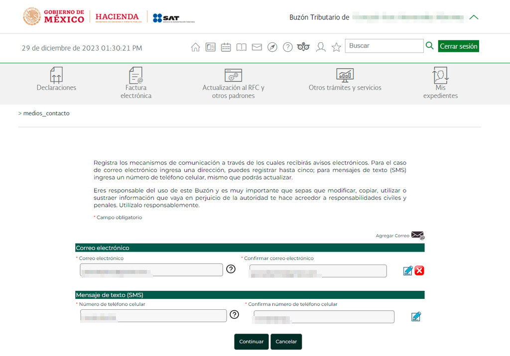This screenshot has width=510, height=356.
Task: Open the calendar icon
Action: tap(226, 46)
